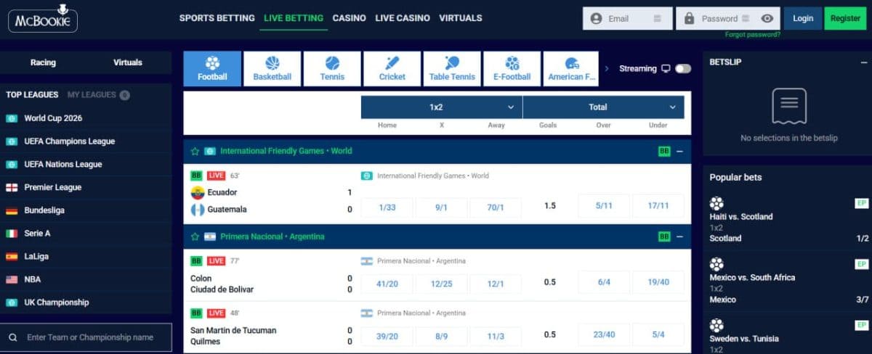The width and height of the screenshot is (872, 354).
Task: Select the Tennis sport tile
Action: pyautogui.click(x=332, y=69)
